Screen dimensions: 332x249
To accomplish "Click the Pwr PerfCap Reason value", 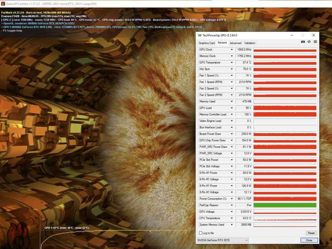I will [244, 205].
